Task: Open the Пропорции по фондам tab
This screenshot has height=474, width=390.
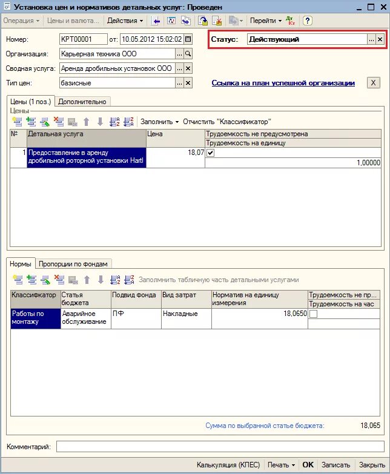Action: (73, 264)
